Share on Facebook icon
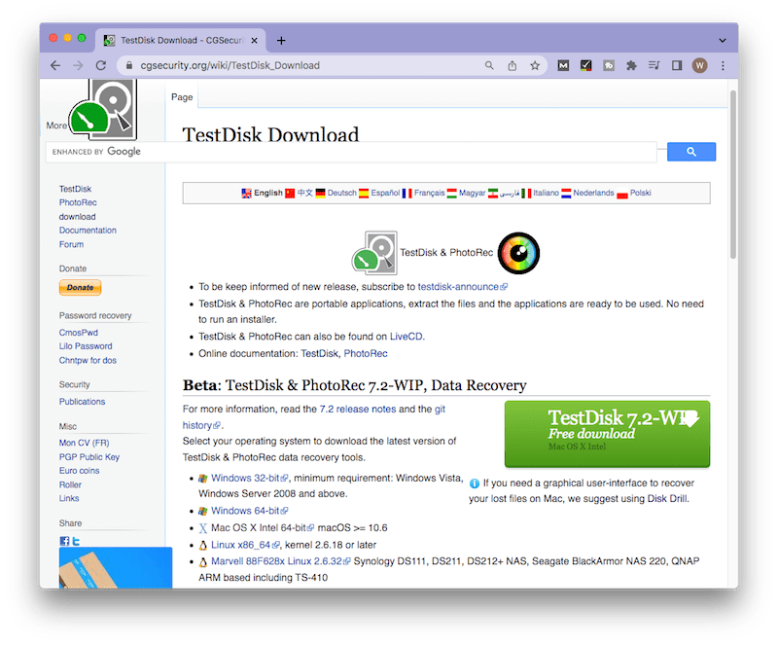Viewport: 778px width, 645px height. click(64, 541)
